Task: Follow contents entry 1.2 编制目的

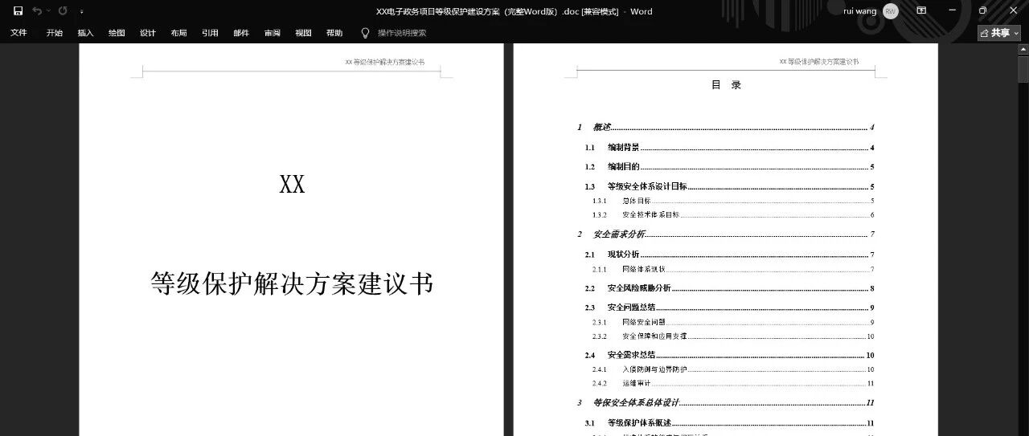Action: [729, 167]
